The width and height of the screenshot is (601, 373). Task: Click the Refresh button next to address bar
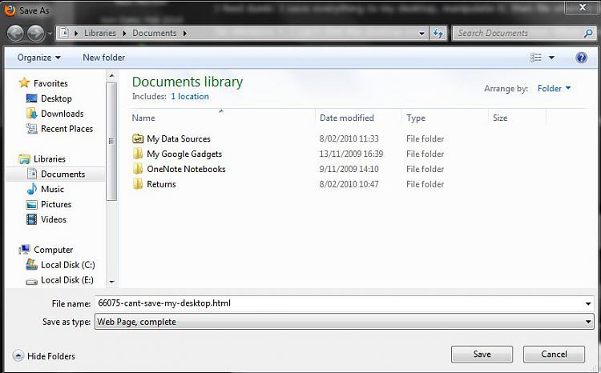(x=438, y=34)
